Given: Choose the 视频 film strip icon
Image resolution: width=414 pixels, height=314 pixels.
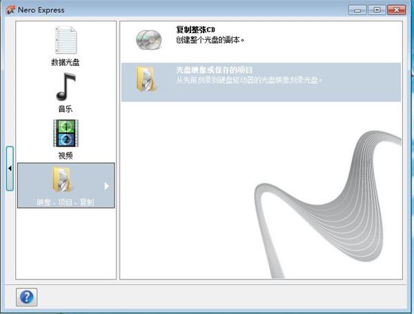Looking at the screenshot, I should tap(65, 133).
